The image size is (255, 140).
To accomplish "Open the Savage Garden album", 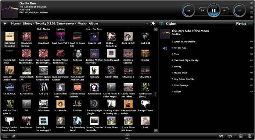I will pos(145,105).
